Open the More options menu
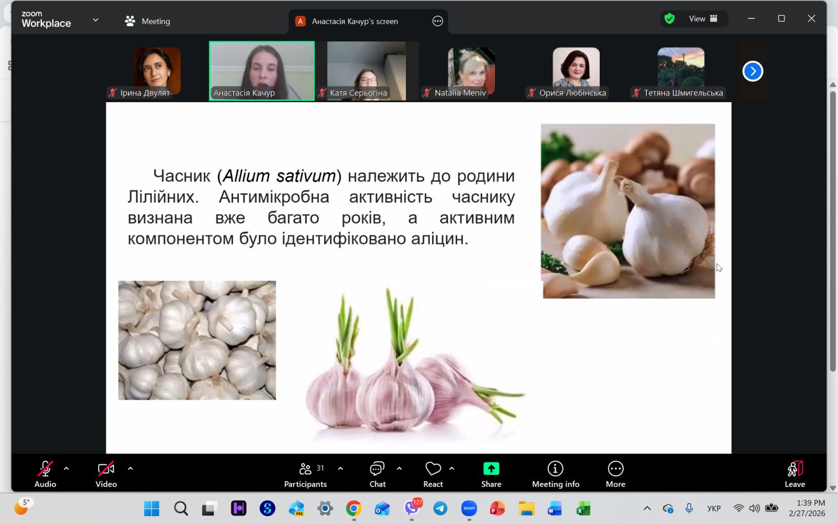The image size is (838, 524). click(x=615, y=474)
